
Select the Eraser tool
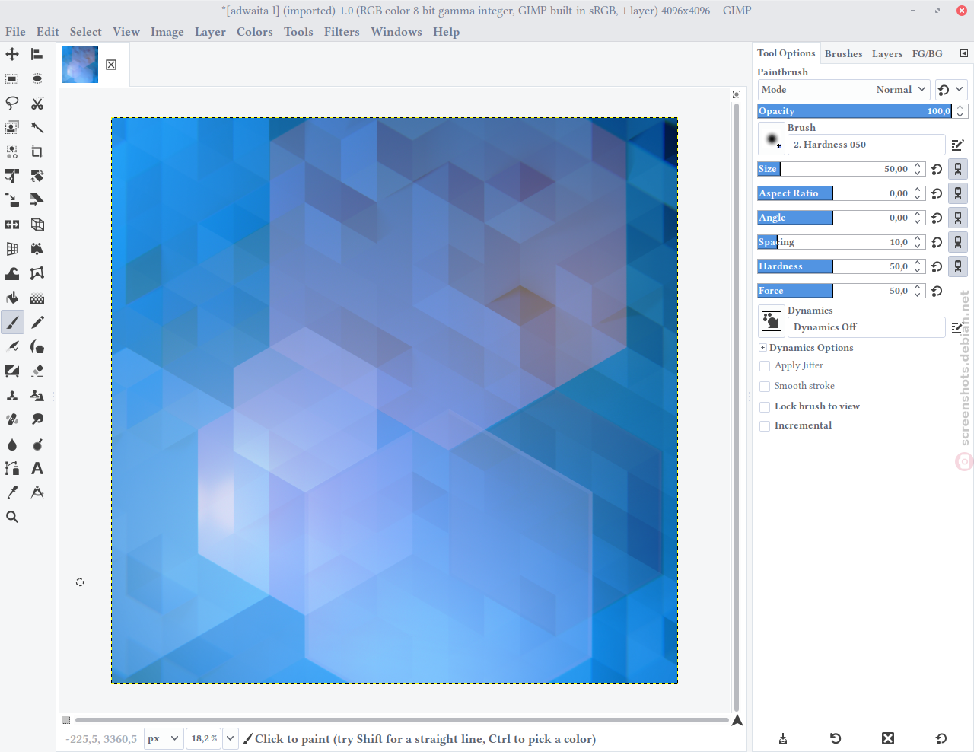point(37,371)
